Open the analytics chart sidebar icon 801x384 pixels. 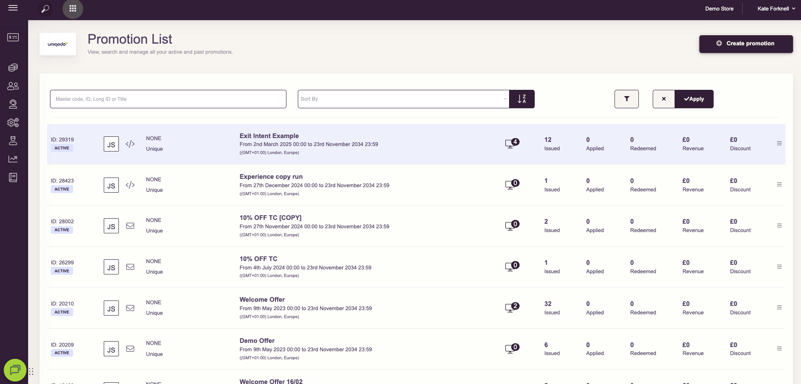tap(13, 159)
